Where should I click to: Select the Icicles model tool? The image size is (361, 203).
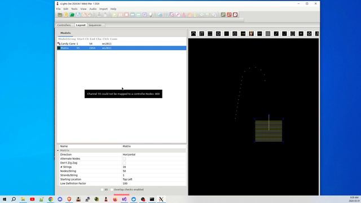coord(259,34)
